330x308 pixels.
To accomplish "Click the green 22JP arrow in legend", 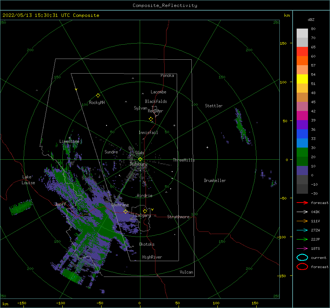I will [x=302, y=239].
